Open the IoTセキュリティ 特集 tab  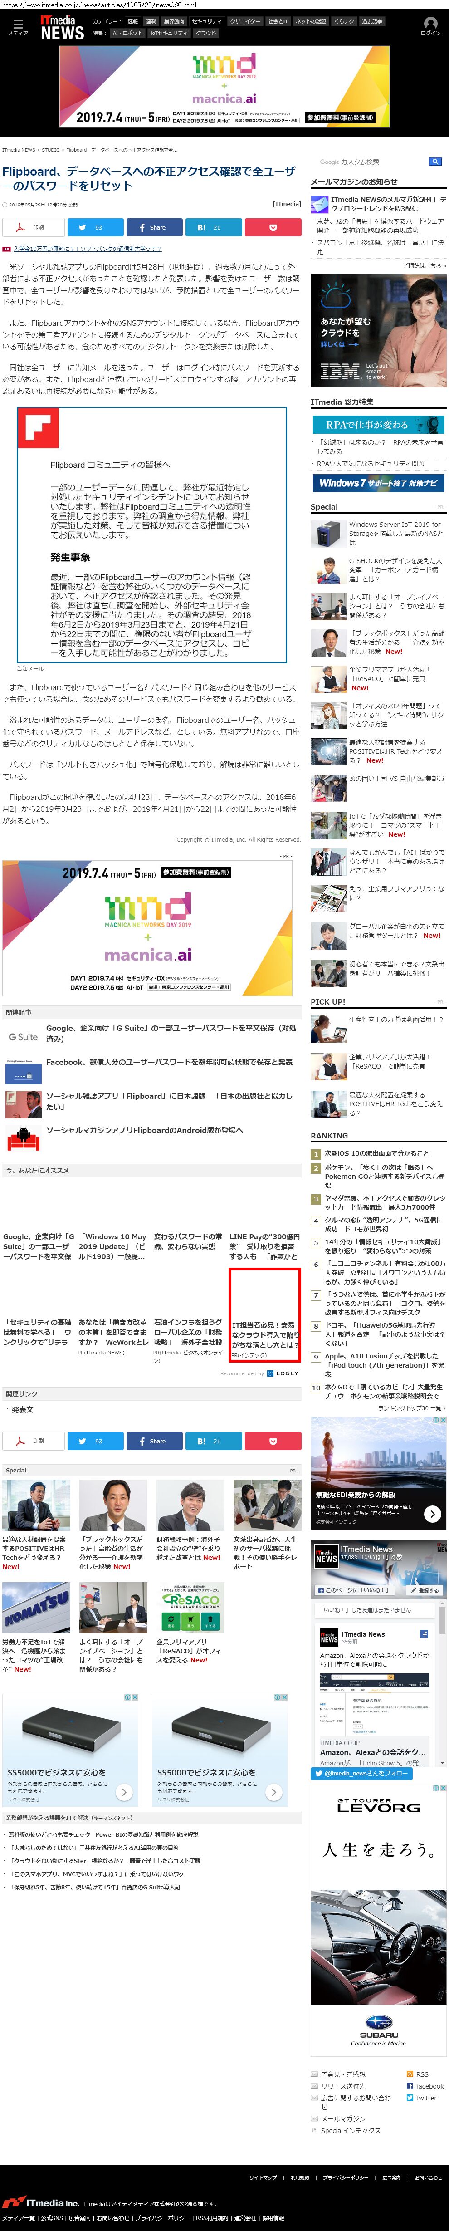click(169, 33)
